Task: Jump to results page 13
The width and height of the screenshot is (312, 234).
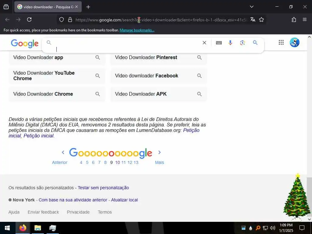Action: (x=136, y=162)
